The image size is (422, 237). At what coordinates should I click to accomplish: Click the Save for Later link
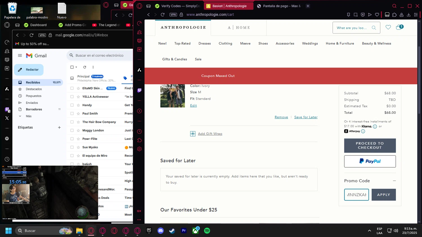click(x=306, y=117)
